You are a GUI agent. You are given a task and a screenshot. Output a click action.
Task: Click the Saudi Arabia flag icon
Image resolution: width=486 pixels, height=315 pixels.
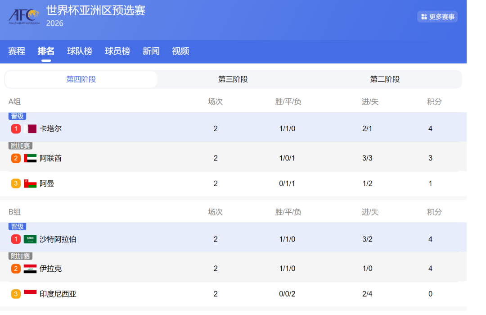click(30, 239)
